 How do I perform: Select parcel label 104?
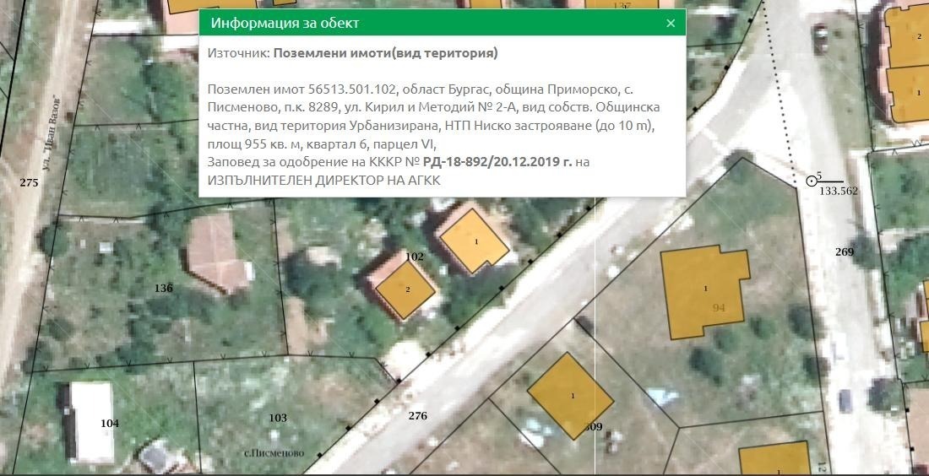click(109, 424)
